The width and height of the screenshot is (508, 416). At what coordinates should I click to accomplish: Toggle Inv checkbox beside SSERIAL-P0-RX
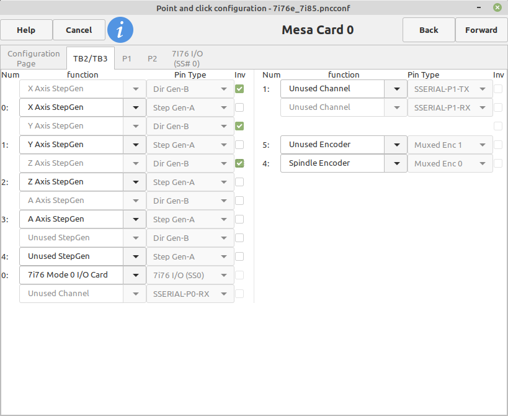[239, 294]
